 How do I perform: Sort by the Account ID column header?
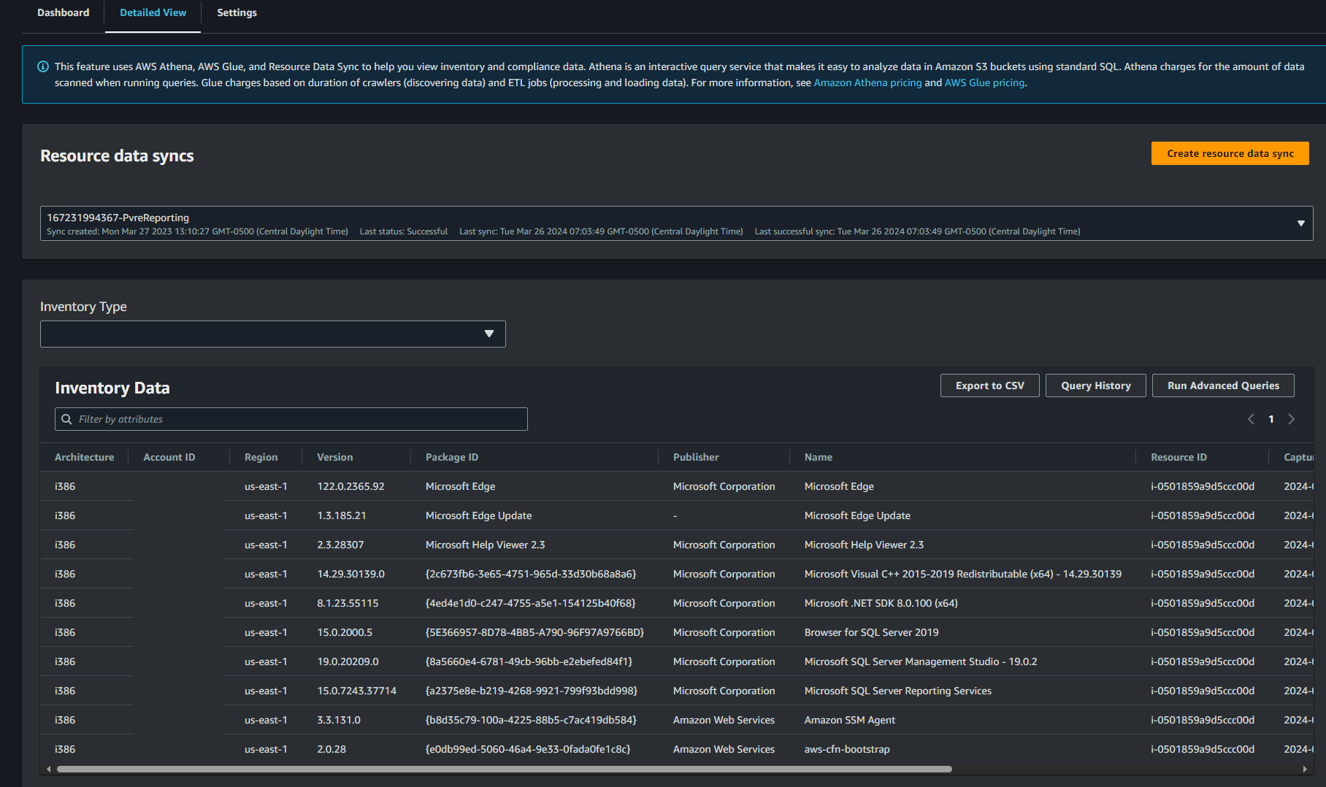(x=169, y=457)
